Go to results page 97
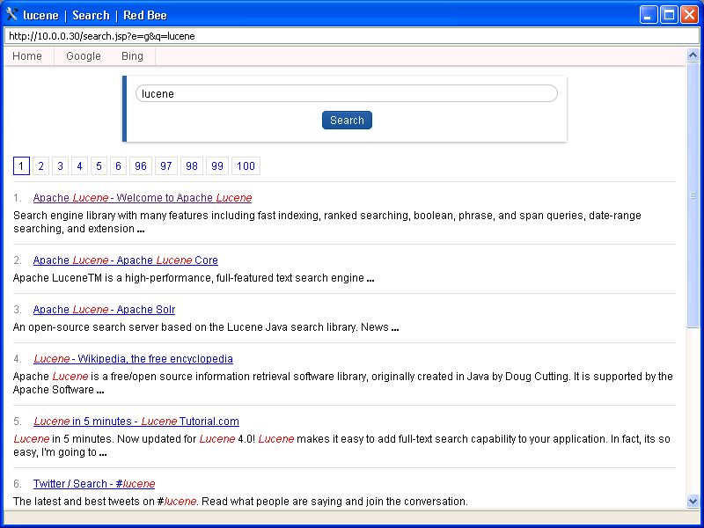The height and width of the screenshot is (528, 704). tap(166, 165)
